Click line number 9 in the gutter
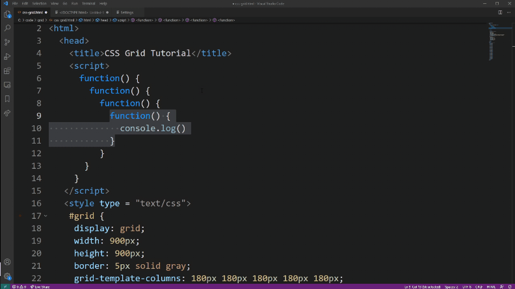This screenshot has height=289, width=515. [x=39, y=116]
